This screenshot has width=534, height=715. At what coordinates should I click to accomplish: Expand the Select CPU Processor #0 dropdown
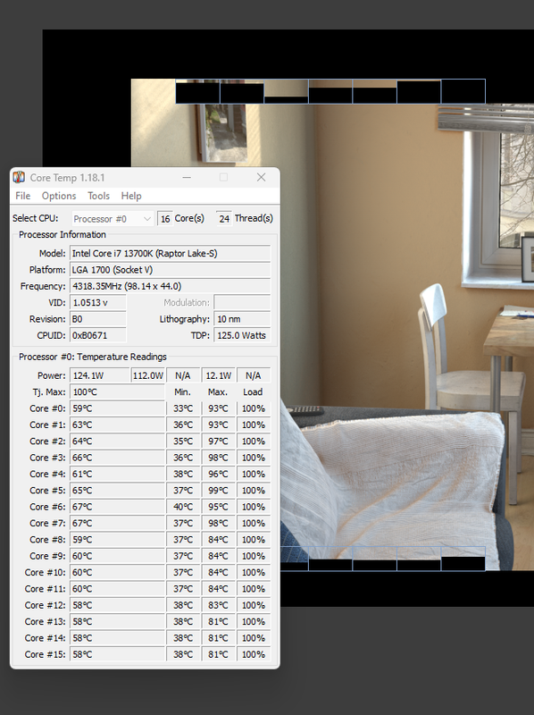[x=113, y=219]
